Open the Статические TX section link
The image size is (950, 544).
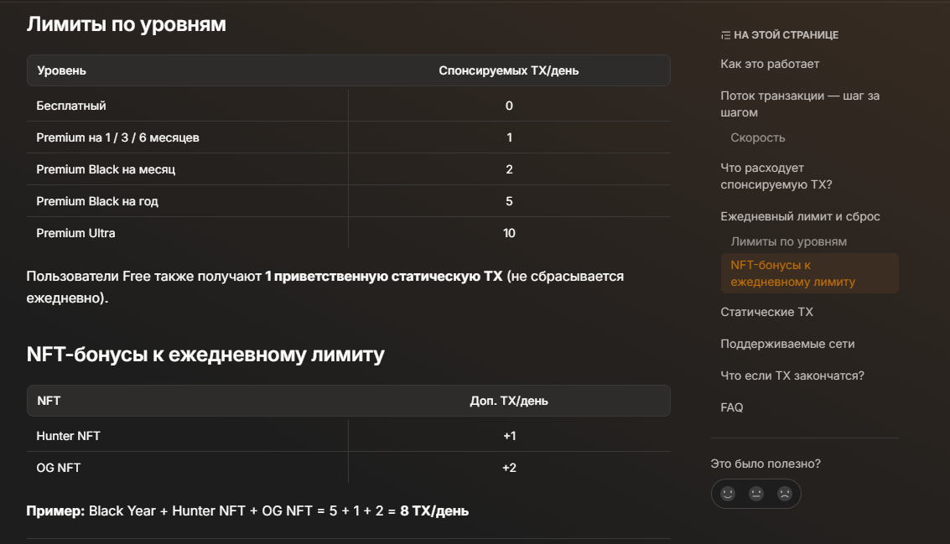pyautogui.click(x=766, y=312)
